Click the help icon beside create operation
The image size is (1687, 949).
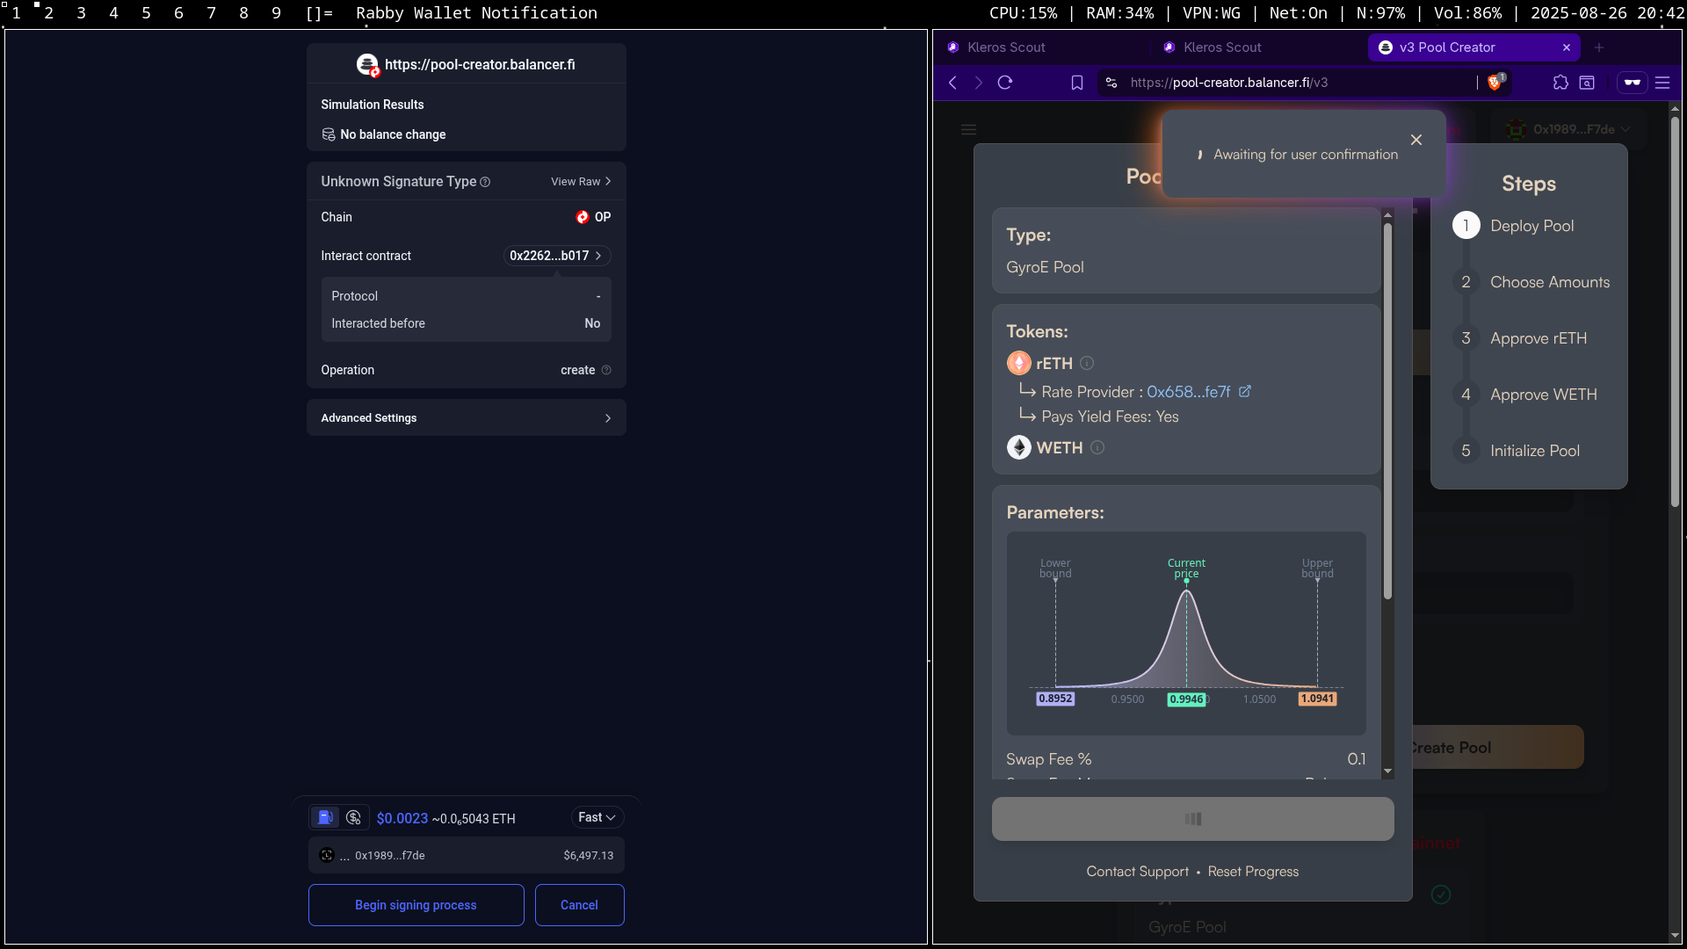606,370
